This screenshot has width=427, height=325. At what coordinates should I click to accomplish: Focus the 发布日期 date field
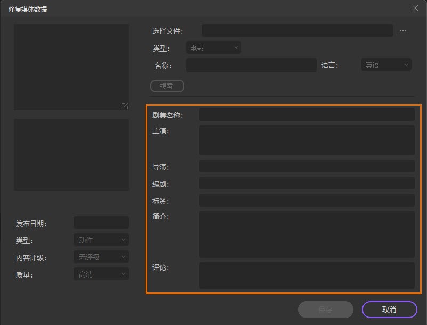pos(101,223)
